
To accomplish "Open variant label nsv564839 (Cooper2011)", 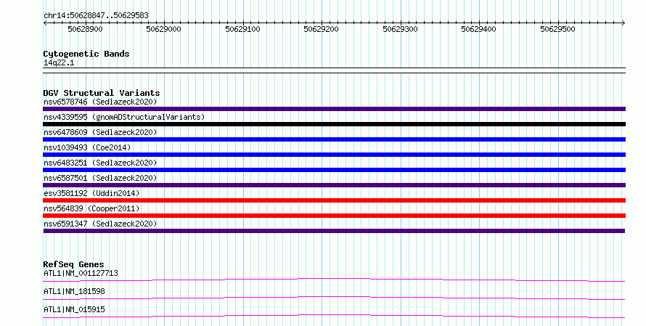I will pyautogui.click(x=91, y=208).
